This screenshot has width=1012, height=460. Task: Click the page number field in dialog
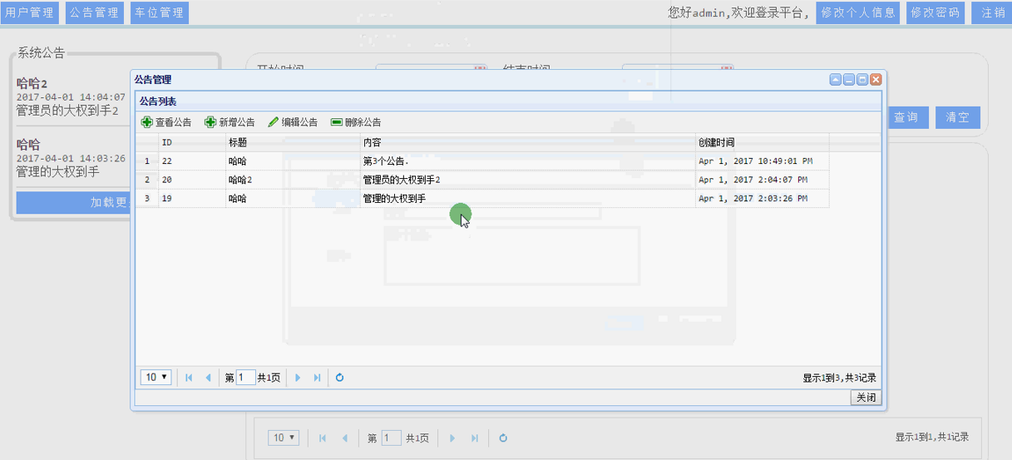click(246, 378)
